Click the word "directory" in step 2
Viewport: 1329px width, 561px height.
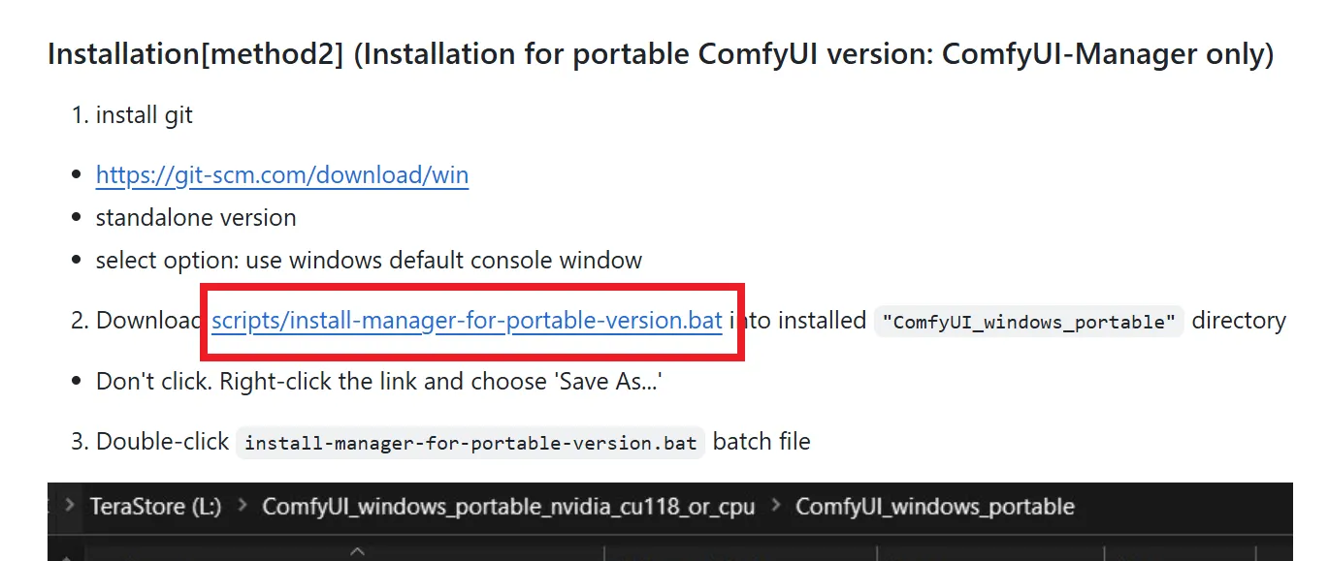click(x=1238, y=321)
